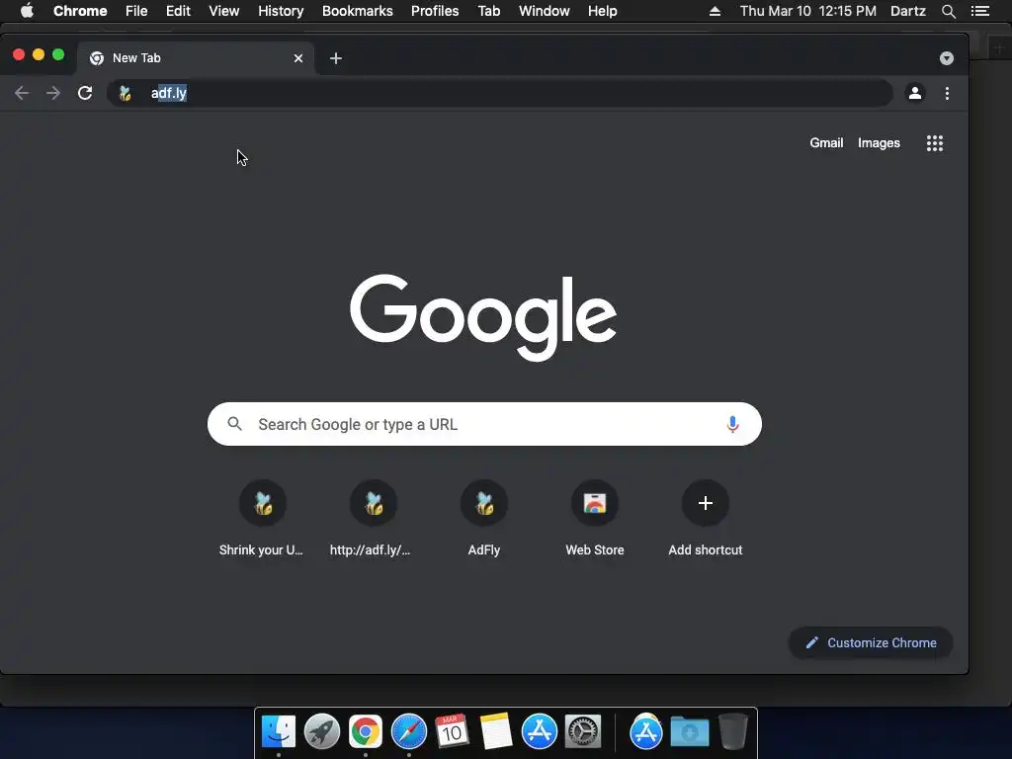Click the forward navigation arrow

[x=53, y=93]
